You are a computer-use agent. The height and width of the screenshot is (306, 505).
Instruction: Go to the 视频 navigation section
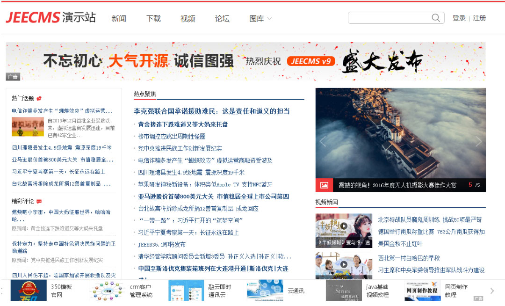click(x=188, y=19)
